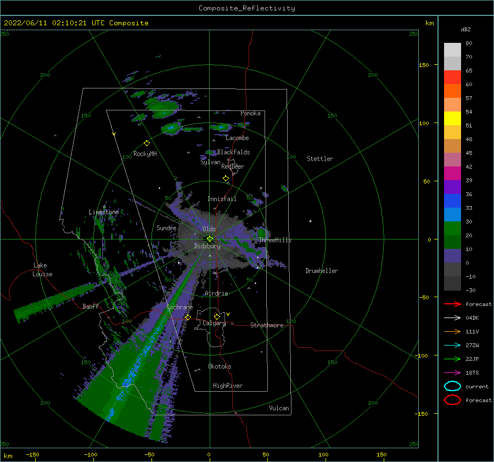Click the indigo 0 dBZ swatch
The height and width of the screenshot is (462, 494).
coord(452,256)
